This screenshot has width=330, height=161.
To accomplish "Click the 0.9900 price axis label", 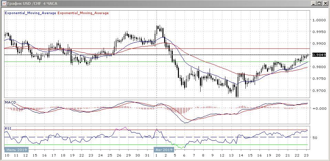I will pos(319,44).
